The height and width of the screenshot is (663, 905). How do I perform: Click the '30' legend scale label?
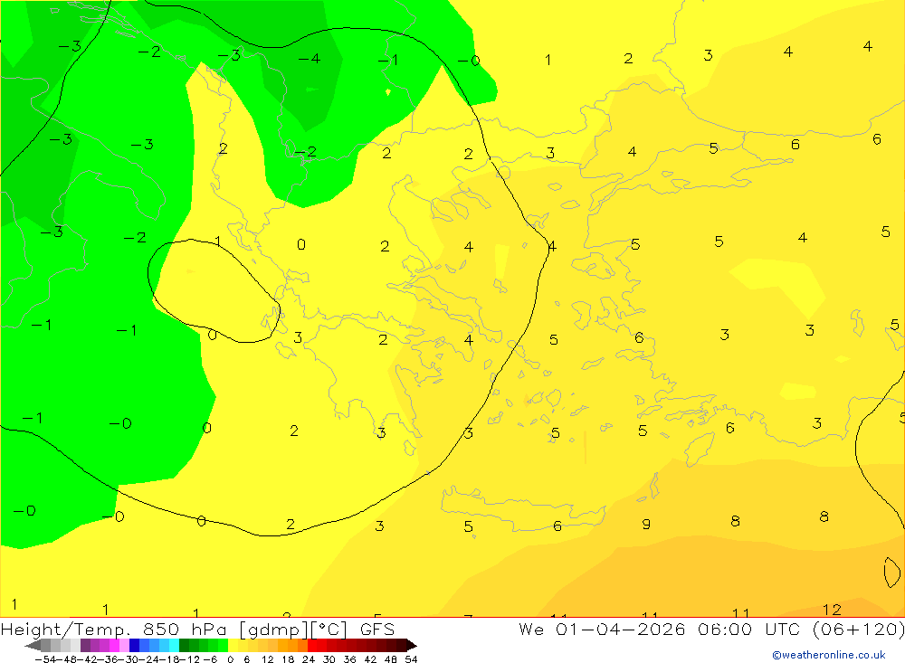329,659
